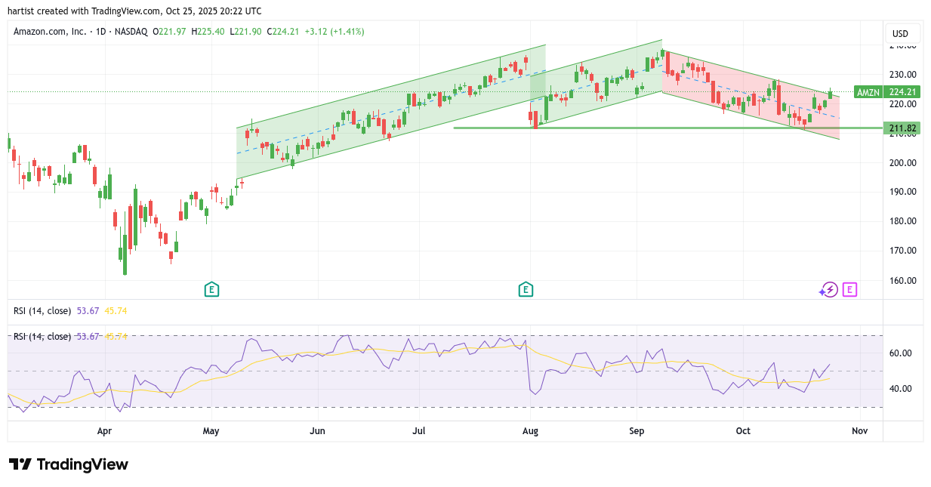Click the Jun label on time axis

(x=318, y=431)
